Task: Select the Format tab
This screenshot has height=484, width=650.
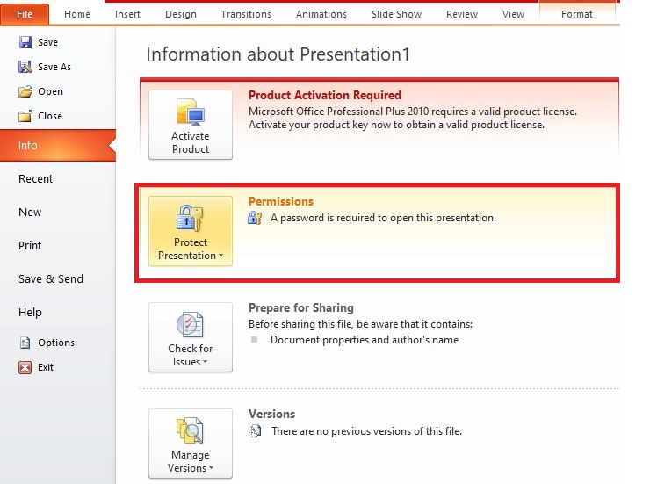Action: tap(576, 14)
